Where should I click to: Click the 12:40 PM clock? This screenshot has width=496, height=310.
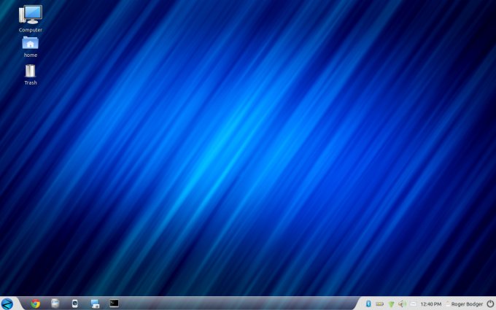tap(431, 304)
